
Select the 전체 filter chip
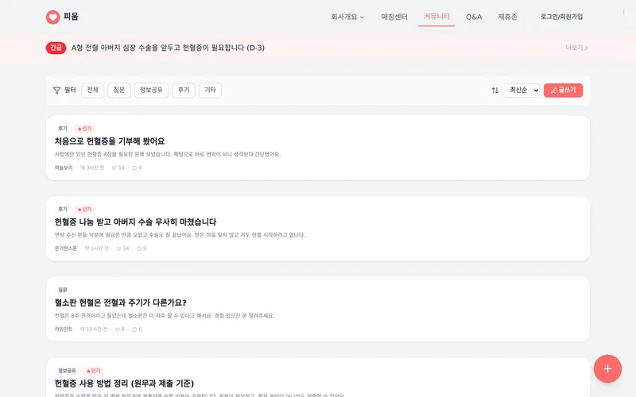point(92,91)
